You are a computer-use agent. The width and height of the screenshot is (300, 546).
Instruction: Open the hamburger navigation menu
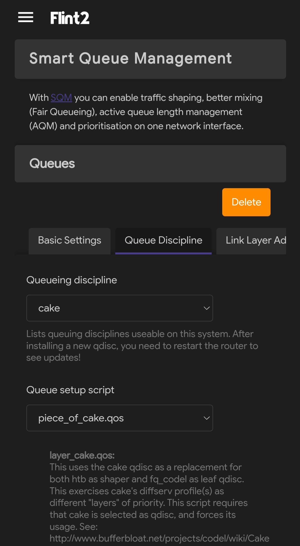[x=26, y=17]
